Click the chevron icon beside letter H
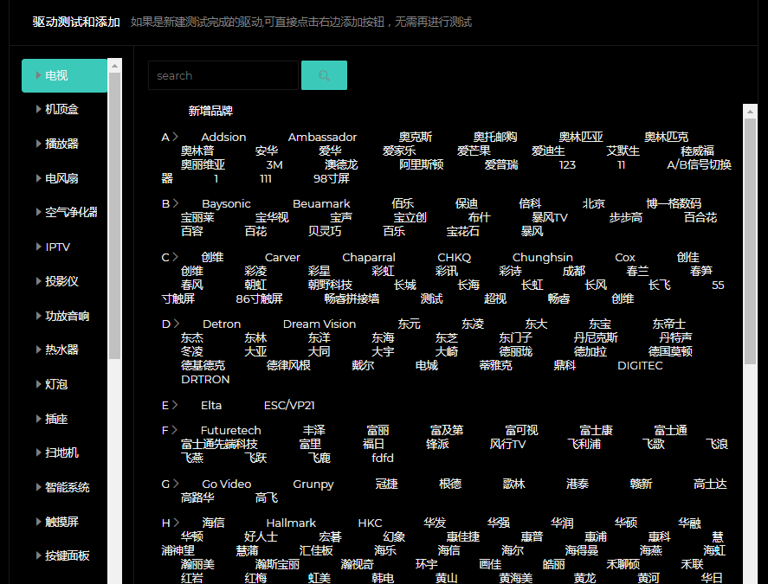This screenshot has width=768, height=584. (177, 523)
